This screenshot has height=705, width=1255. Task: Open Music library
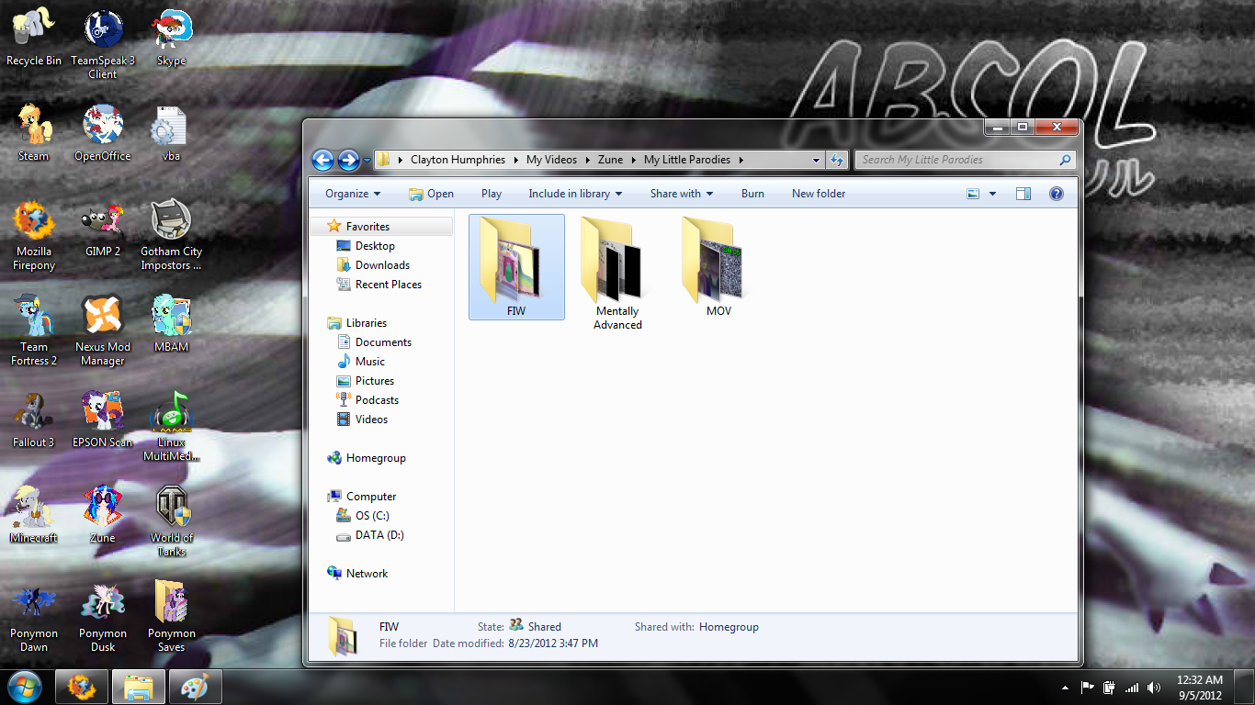click(369, 362)
